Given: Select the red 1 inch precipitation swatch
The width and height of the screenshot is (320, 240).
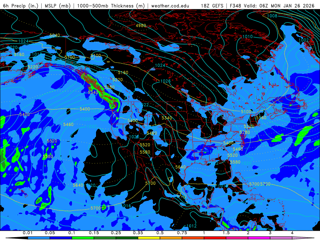Looking at the screenshot, I should point(215,238).
